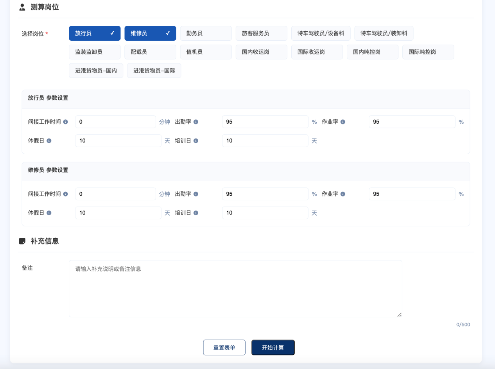Select the 进港货物员-国际 position

[154, 70]
